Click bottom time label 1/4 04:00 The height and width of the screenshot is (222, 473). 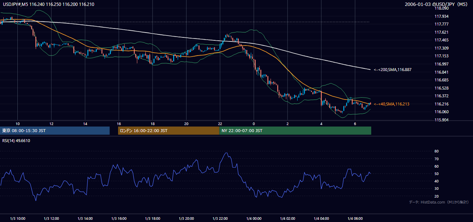[x=321, y=219]
